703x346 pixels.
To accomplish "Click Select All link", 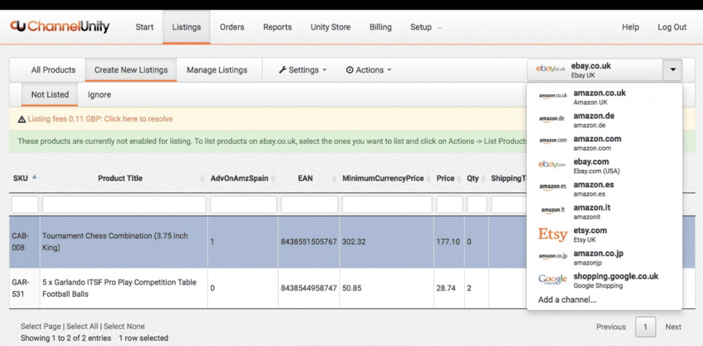I will pos(81,326).
